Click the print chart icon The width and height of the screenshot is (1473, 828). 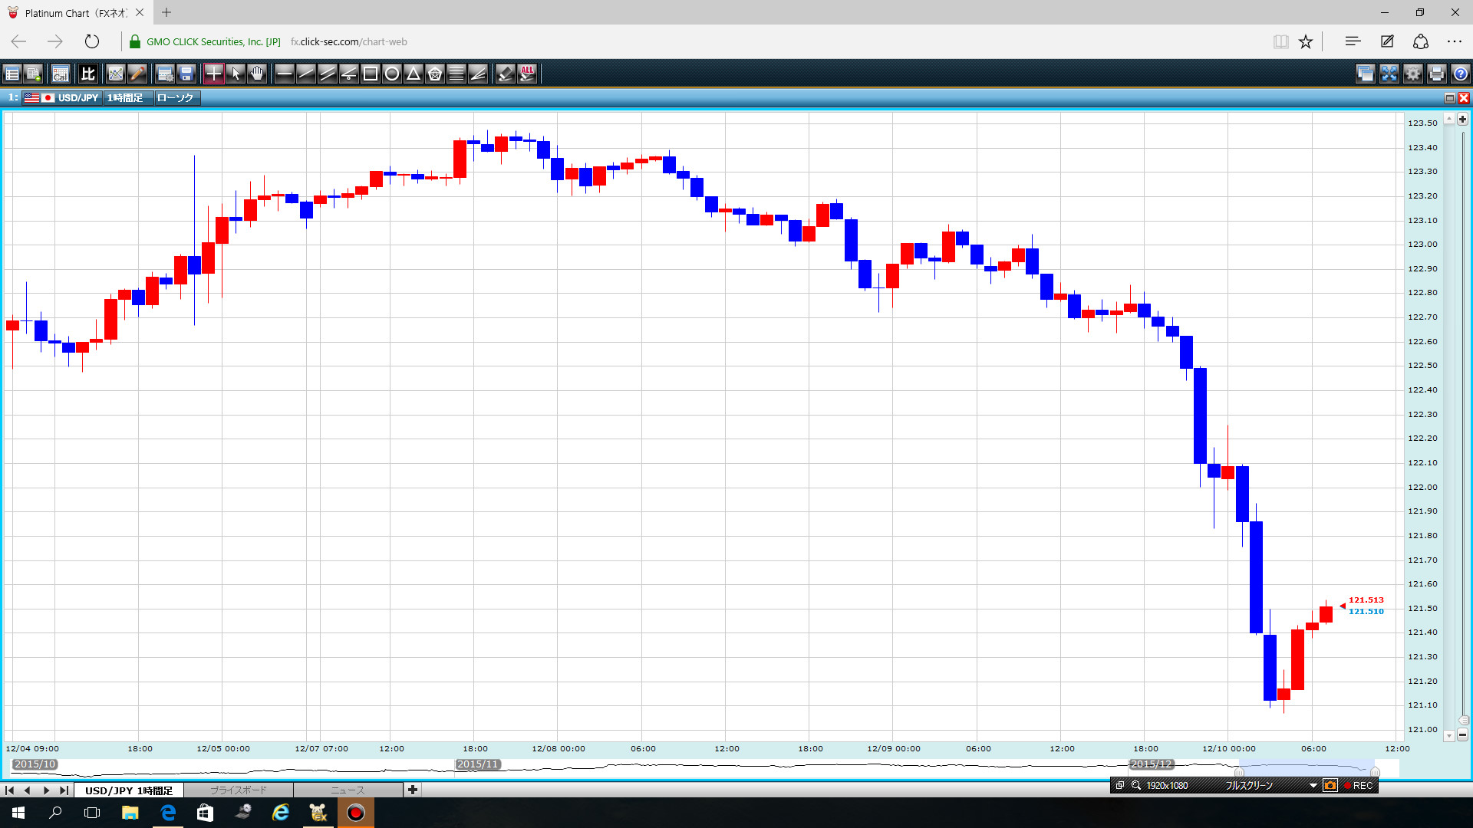[1437, 74]
